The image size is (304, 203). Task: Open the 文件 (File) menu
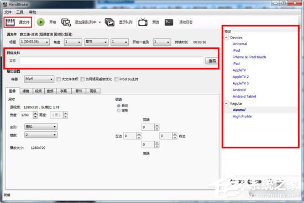point(8,12)
